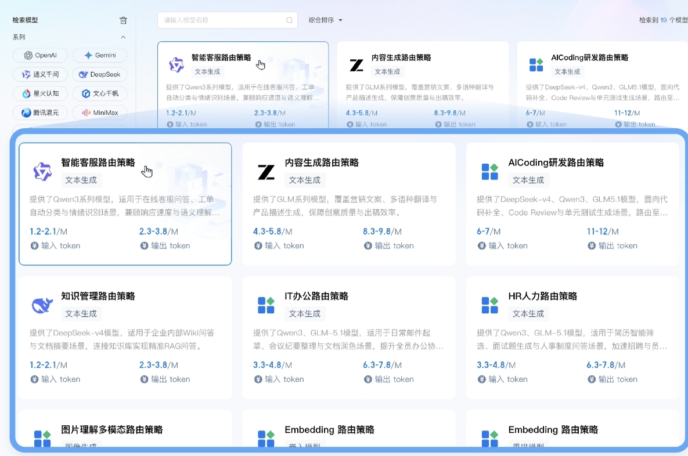The image size is (688, 456).
Task: Click input token coin icon on IT办公路由策略 card
Action: tap(258, 379)
